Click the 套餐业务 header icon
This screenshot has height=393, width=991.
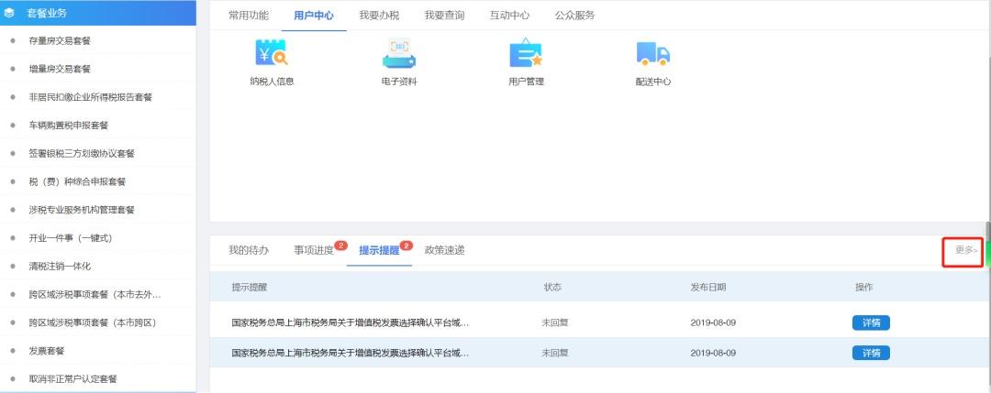pos(10,13)
